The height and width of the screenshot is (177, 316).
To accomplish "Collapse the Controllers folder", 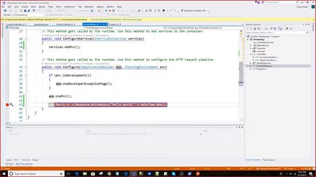I will point(250,54).
